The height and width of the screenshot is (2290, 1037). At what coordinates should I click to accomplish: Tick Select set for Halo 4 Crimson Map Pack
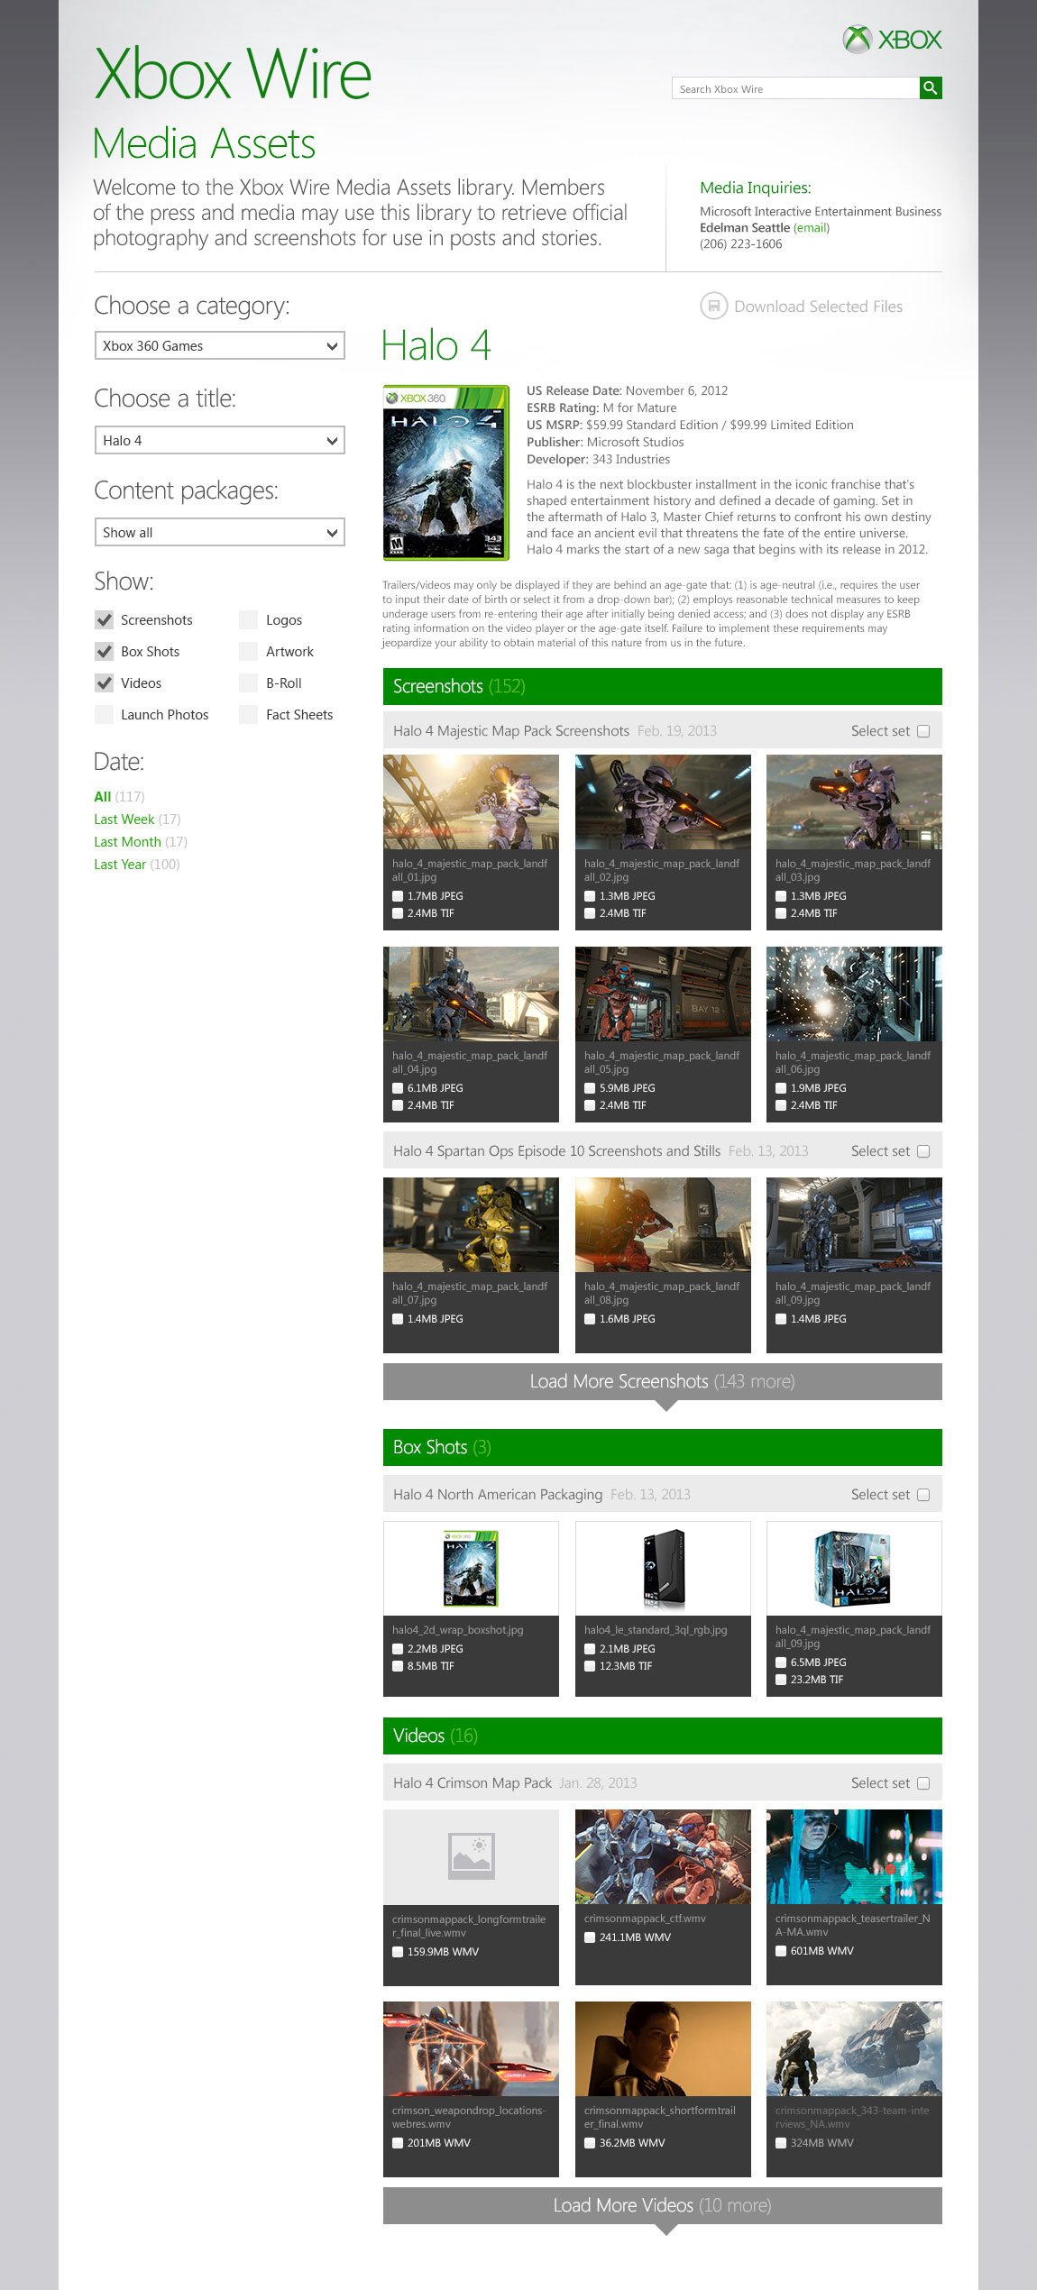point(923,1783)
